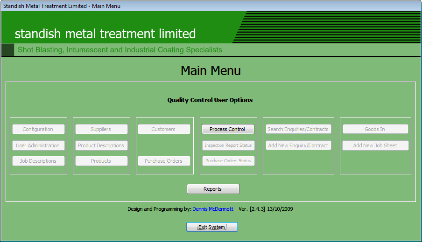This screenshot has width=422, height=242.
Task: Open User Administration
Action: 38,145
